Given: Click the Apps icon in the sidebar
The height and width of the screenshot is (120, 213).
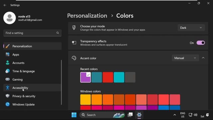Looking at the screenshot, I should pos(8,54).
